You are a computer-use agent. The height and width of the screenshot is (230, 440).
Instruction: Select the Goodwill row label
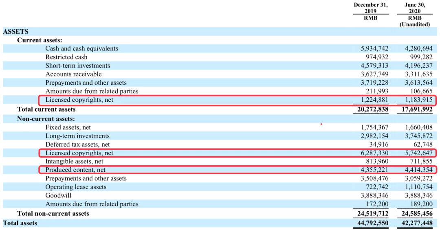click(x=58, y=195)
